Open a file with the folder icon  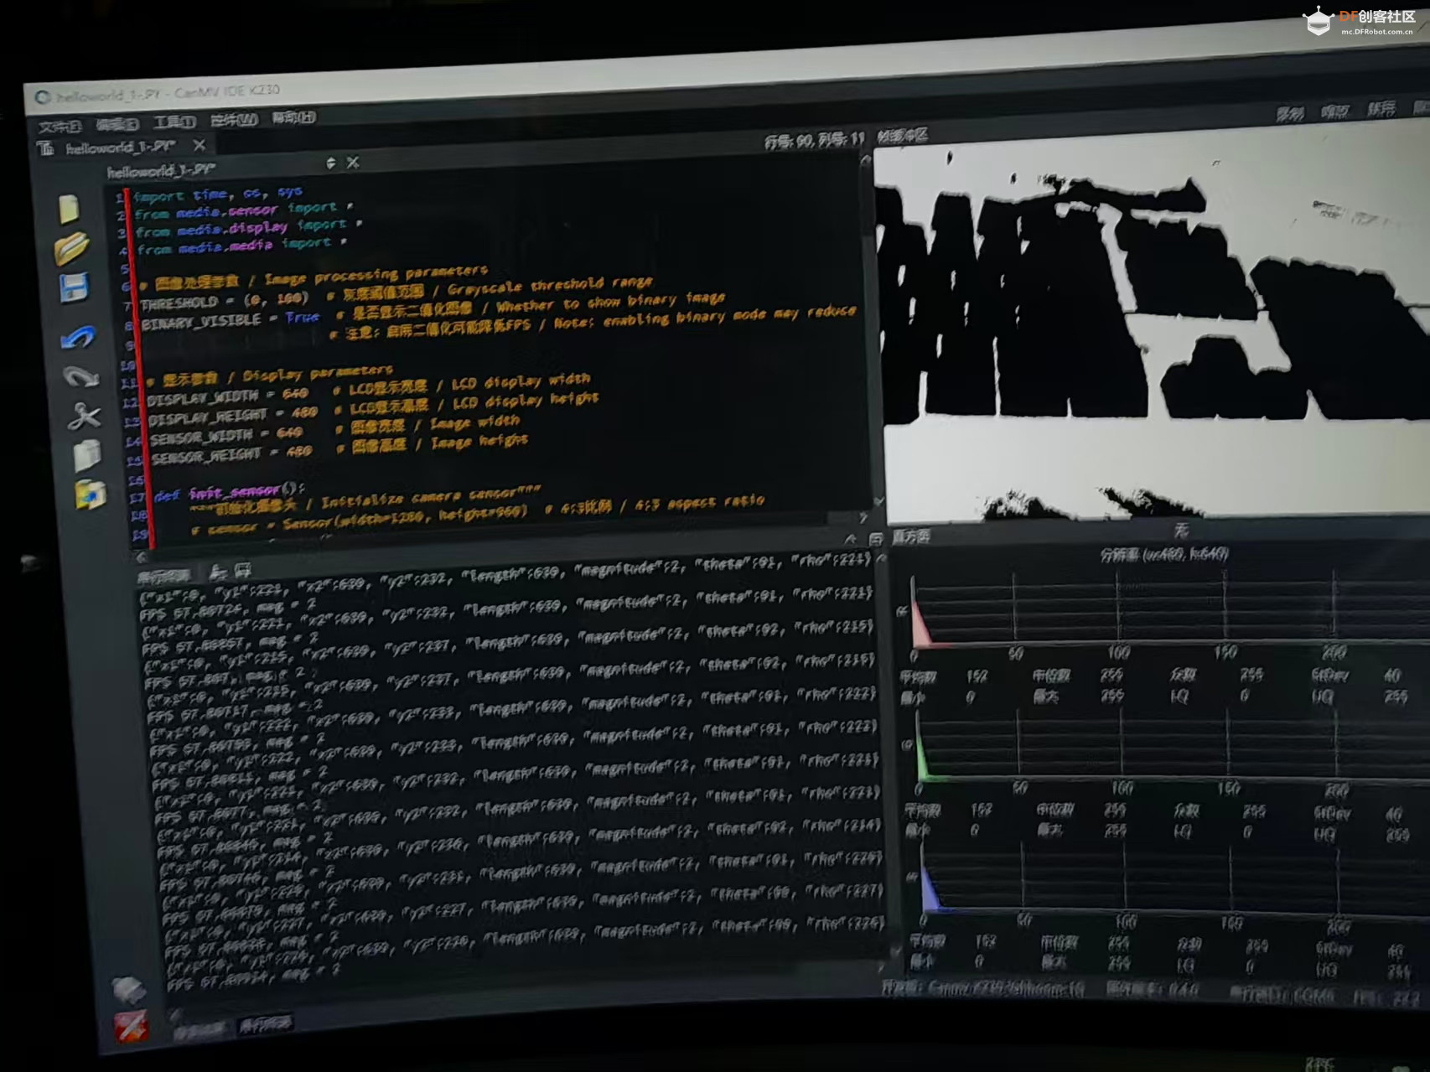71,248
